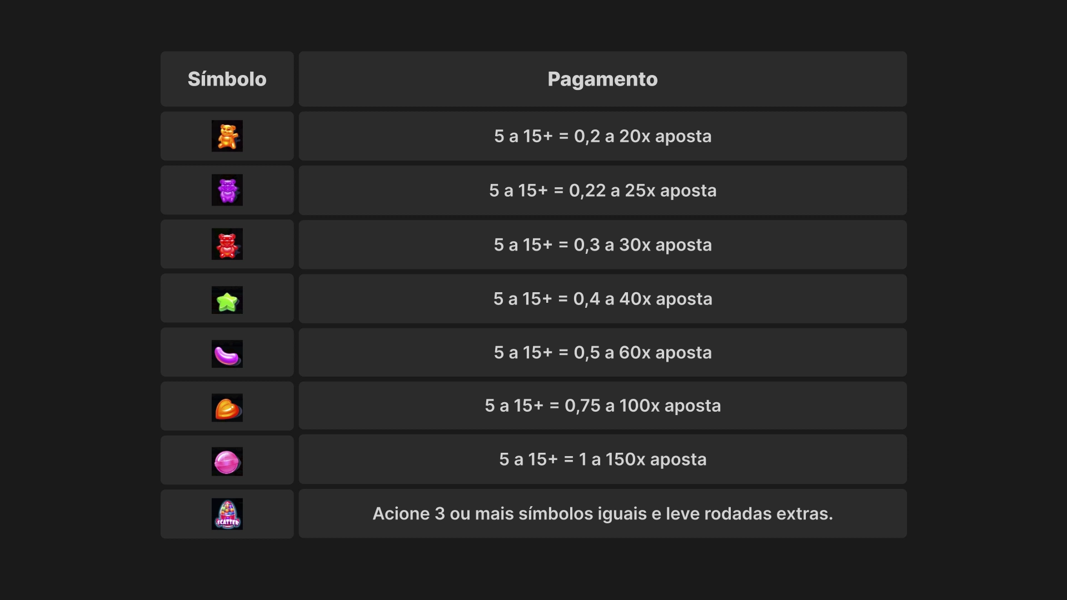Select the 1 a 150x aposta payout
Viewport: 1067px width, 600px height.
[x=602, y=459]
